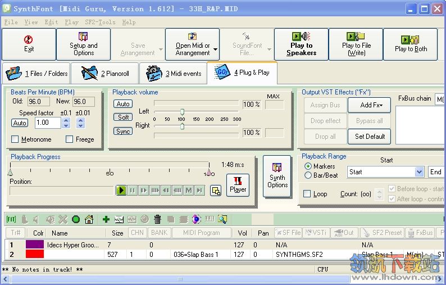
Task: Click the FIT icon in track toolbar
Action: pos(11,219)
